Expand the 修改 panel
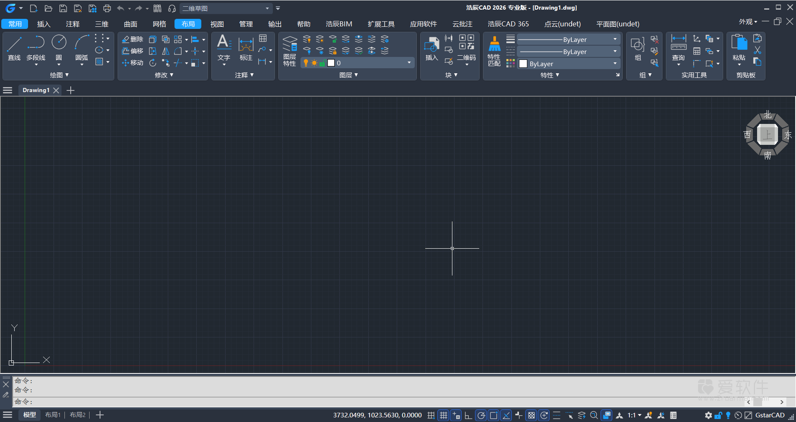Screen dimensions: 796x422 (x=164, y=75)
